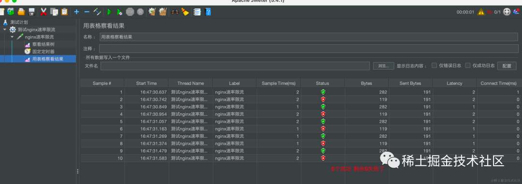Click the 配置 configure button

[x=507, y=66]
